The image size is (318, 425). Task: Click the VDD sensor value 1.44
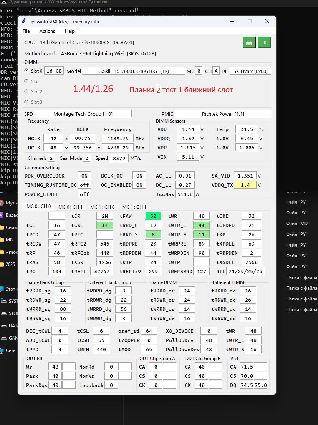[188, 129]
